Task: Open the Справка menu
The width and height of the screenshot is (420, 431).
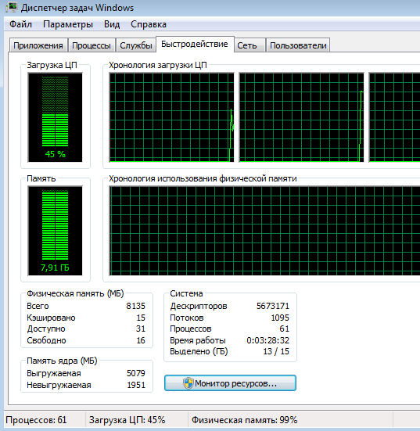Action: point(149,24)
